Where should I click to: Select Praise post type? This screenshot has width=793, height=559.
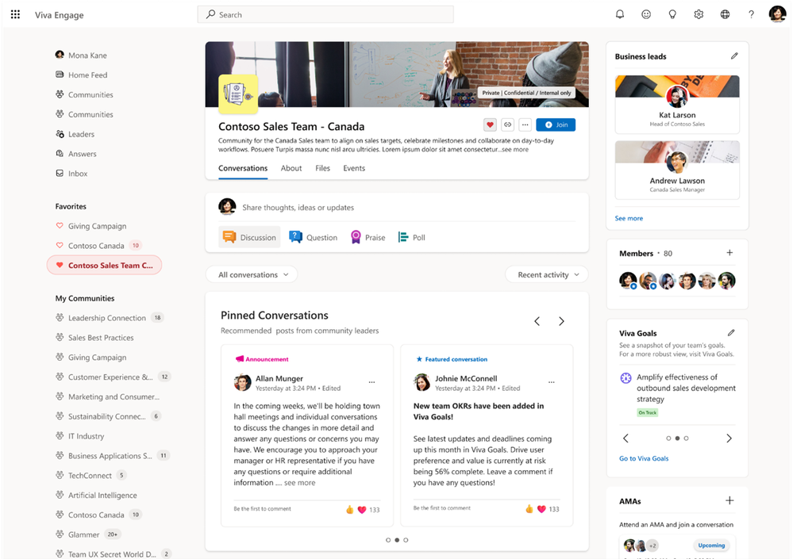pos(368,237)
